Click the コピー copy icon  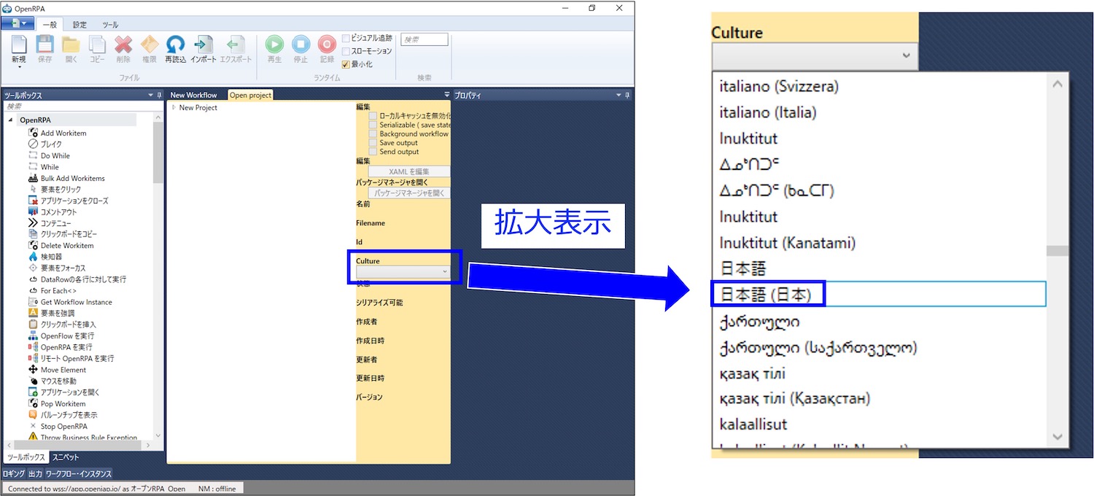[97, 44]
